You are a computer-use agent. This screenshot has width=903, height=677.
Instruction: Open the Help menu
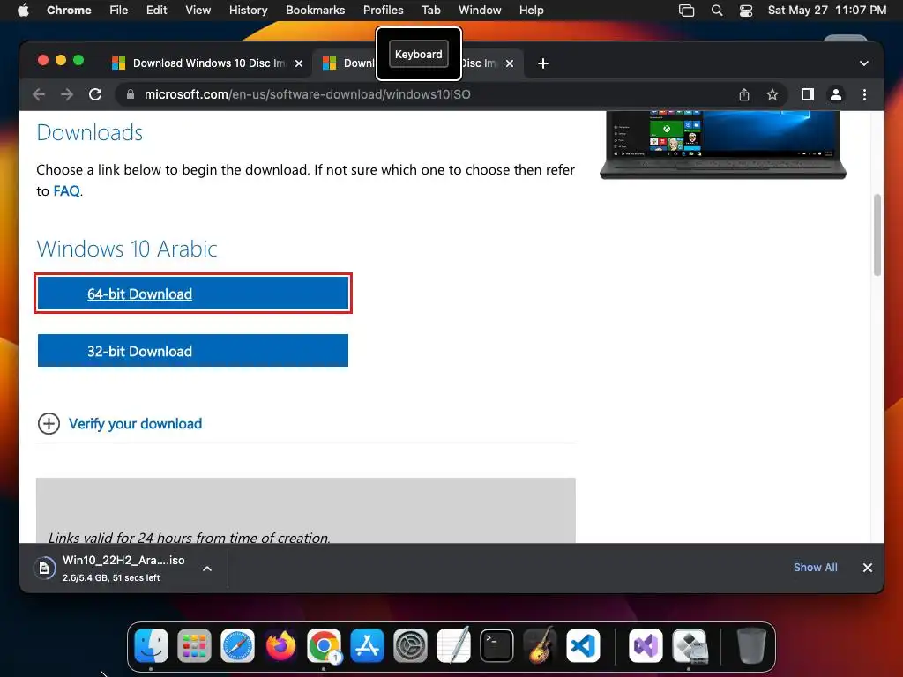[x=531, y=11]
